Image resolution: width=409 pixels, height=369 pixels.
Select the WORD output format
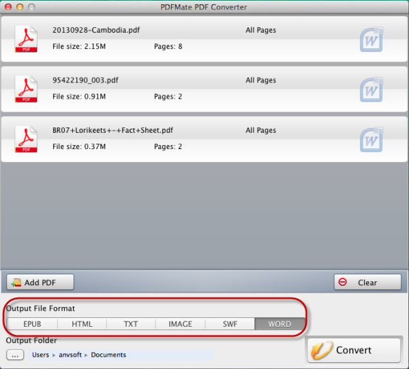tap(279, 324)
